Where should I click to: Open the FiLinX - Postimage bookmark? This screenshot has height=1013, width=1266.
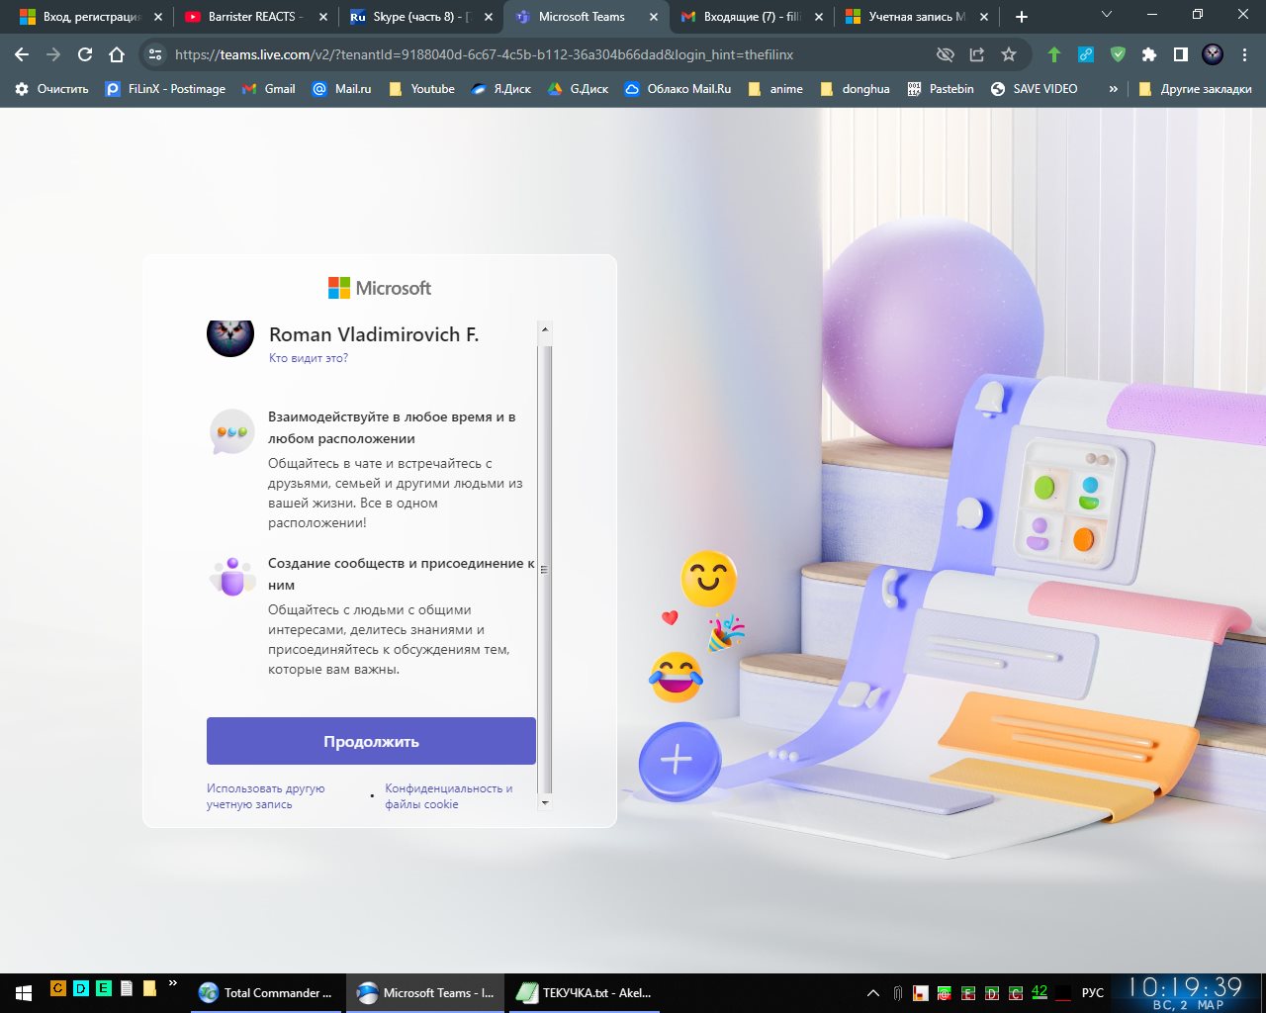point(165,89)
